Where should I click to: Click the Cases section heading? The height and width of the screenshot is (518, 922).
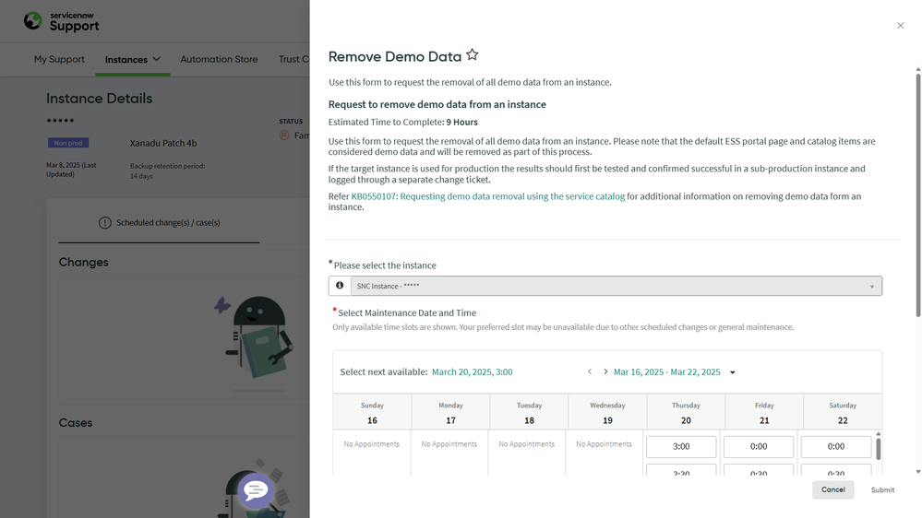coord(76,423)
